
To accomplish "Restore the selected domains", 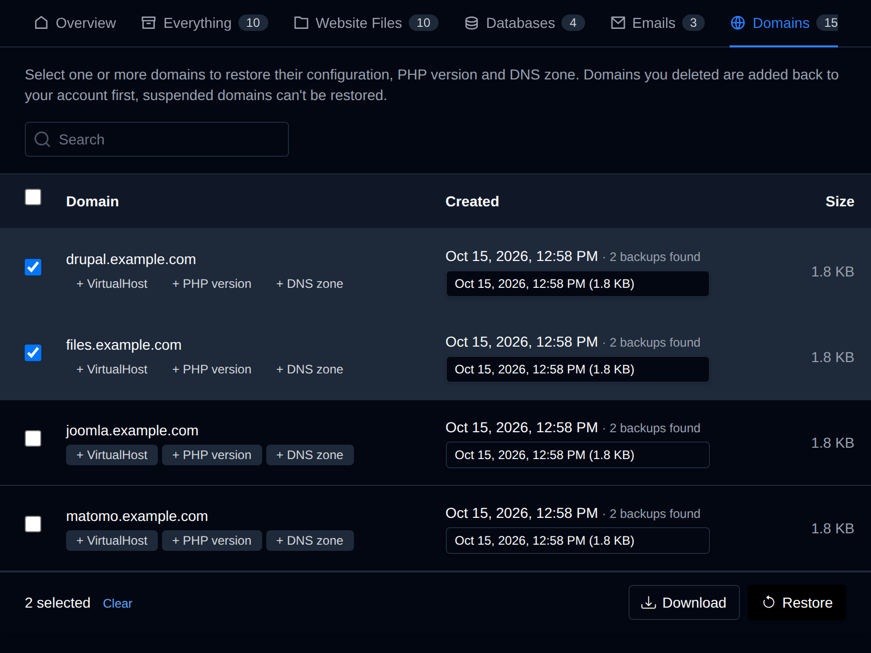I will pyautogui.click(x=797, y=602).
